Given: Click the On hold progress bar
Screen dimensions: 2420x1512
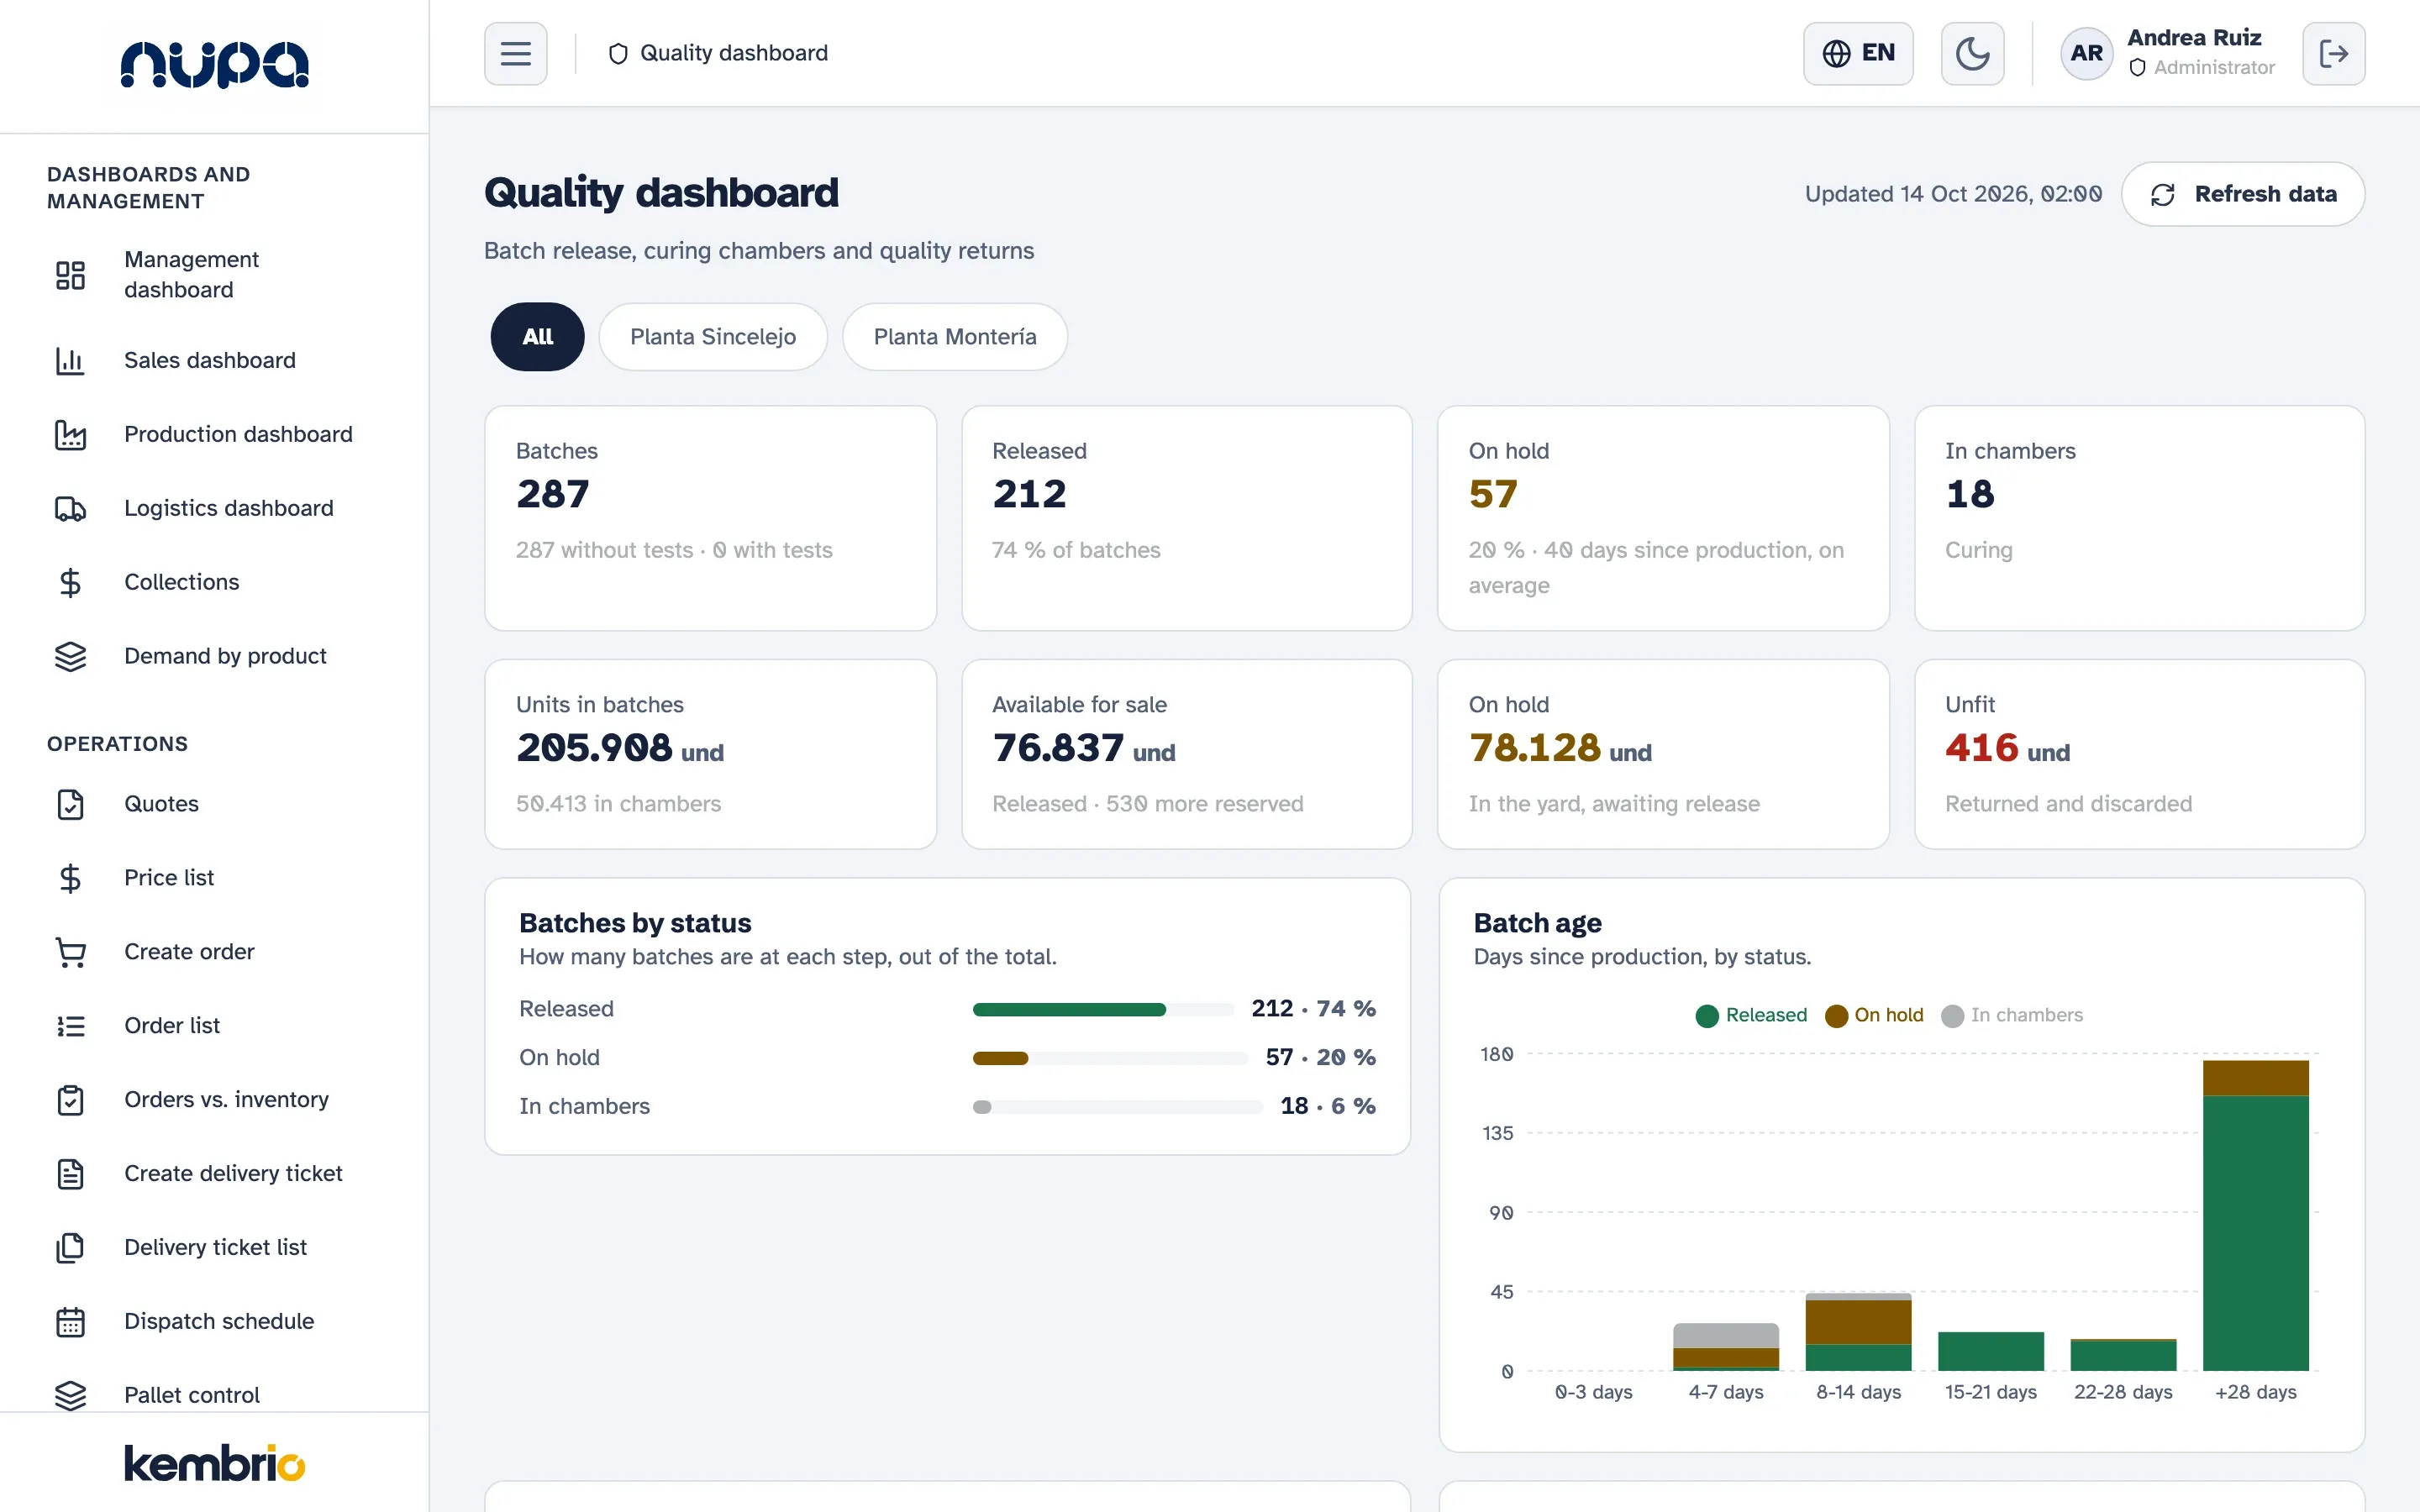Looking at the screenshot, I should 1110,1058.
